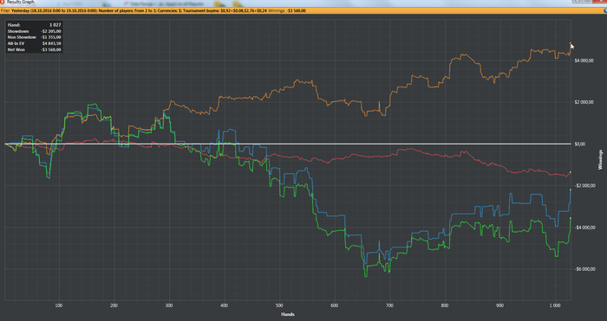Click the All-In EV value $4 843,50
This screenshot has width=607, height=321.
[51, 43]
